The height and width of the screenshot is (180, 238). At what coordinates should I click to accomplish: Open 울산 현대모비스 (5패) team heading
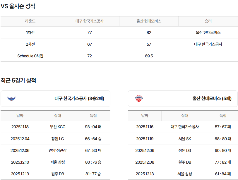(x=212, y=99)
